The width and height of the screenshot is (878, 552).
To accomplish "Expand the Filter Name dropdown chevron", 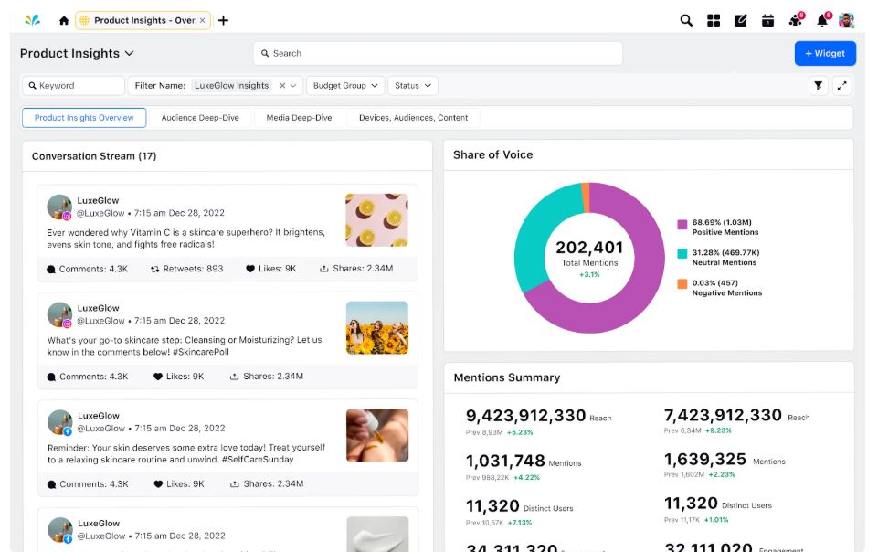I will click(293, 86).
